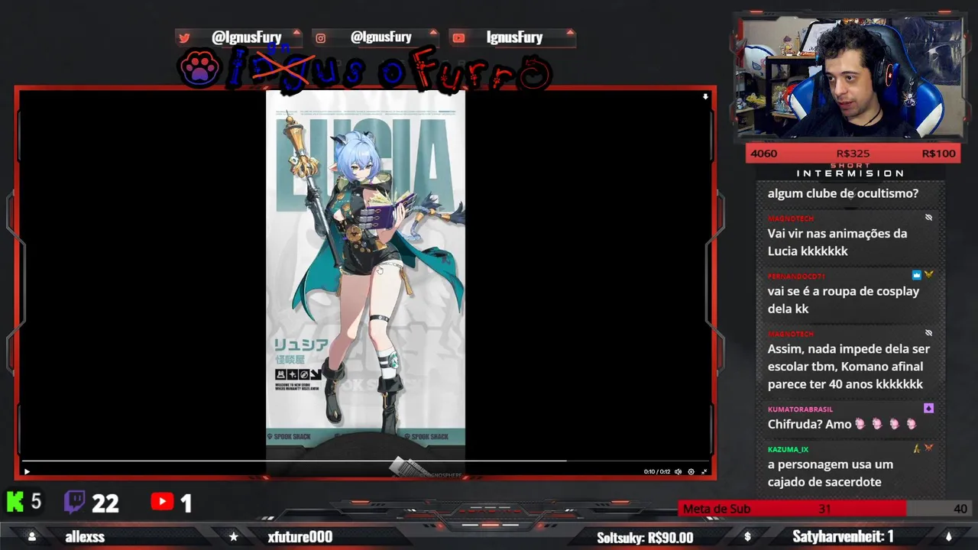978x550 pixels.
Task: Seek on the video progress bar
Action: coord(367,461)
